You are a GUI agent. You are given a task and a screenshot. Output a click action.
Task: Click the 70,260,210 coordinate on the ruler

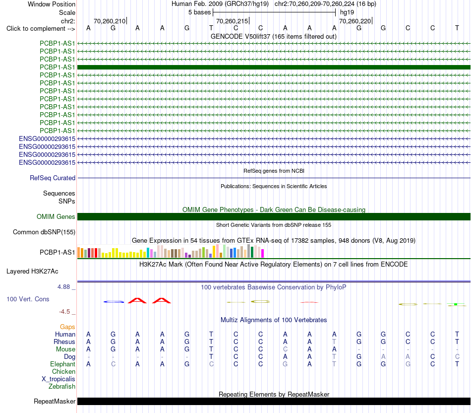point(110,21)
